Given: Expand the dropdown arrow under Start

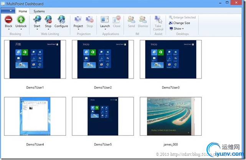Looking at the screenshot, I should [x=37, y=29].
